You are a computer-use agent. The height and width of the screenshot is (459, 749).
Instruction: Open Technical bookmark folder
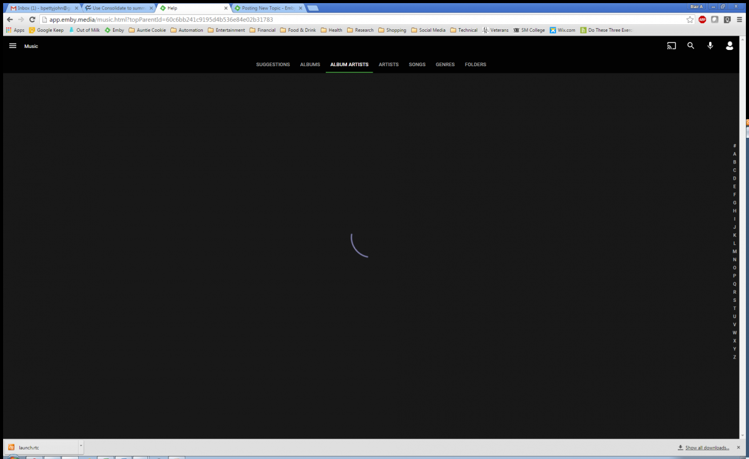tap(463, 30)
